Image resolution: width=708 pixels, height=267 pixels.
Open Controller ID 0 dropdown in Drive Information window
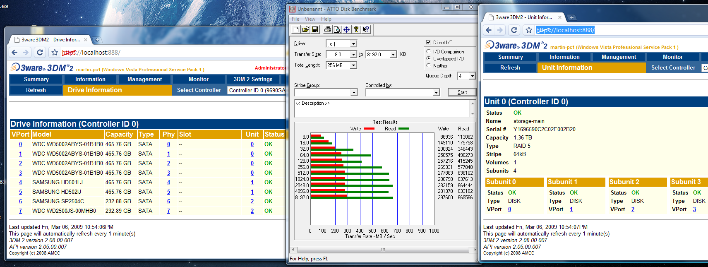click(x=257, y=90)
